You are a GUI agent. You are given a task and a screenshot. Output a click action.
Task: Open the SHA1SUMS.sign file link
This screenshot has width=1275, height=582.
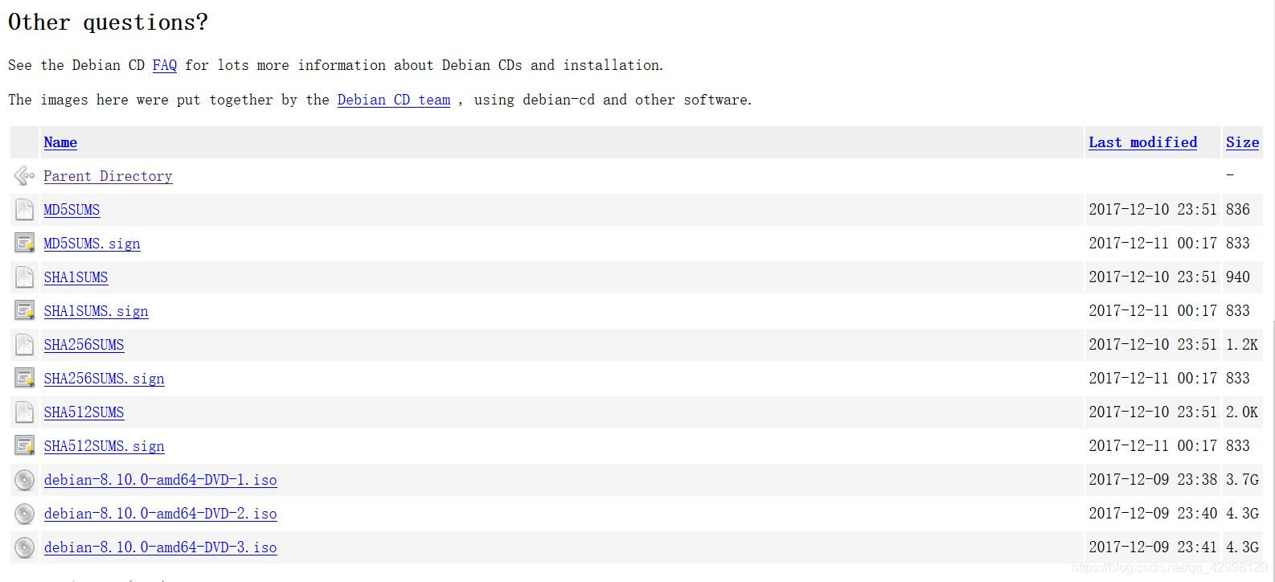(96, 311)
